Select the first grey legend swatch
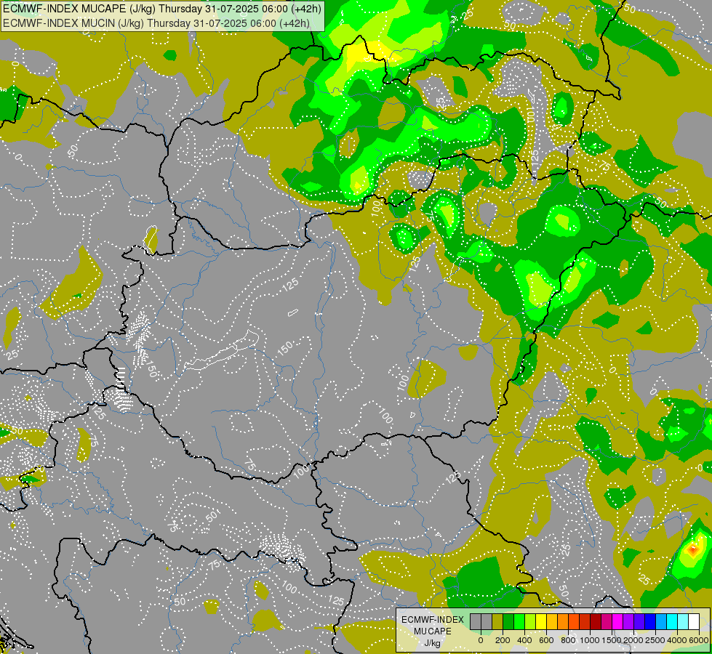Screen dimensions: 712x654 pyautogui.click(x=476, y=621)
